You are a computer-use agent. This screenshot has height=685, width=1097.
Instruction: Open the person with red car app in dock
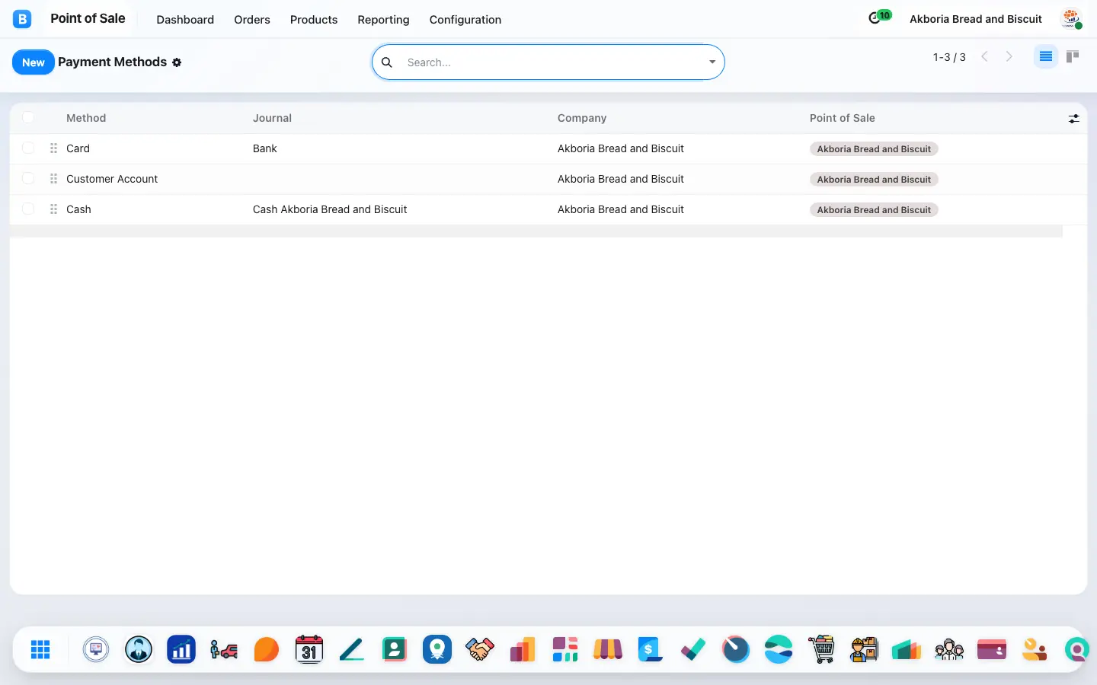[x=224, y=649]
